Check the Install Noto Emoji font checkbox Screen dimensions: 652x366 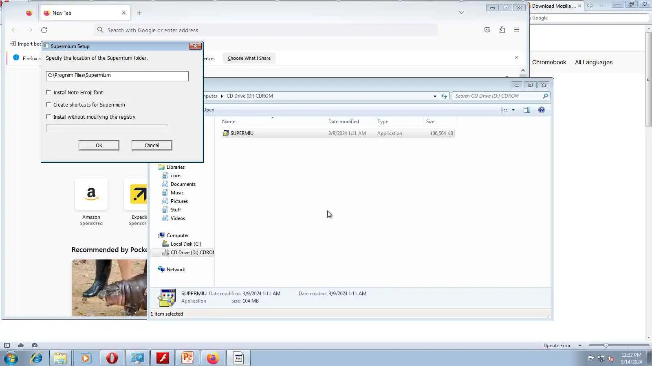pyautogui.click(x=48, y=92)
